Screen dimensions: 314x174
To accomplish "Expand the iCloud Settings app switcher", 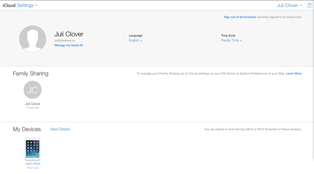I will click(27, 5).
